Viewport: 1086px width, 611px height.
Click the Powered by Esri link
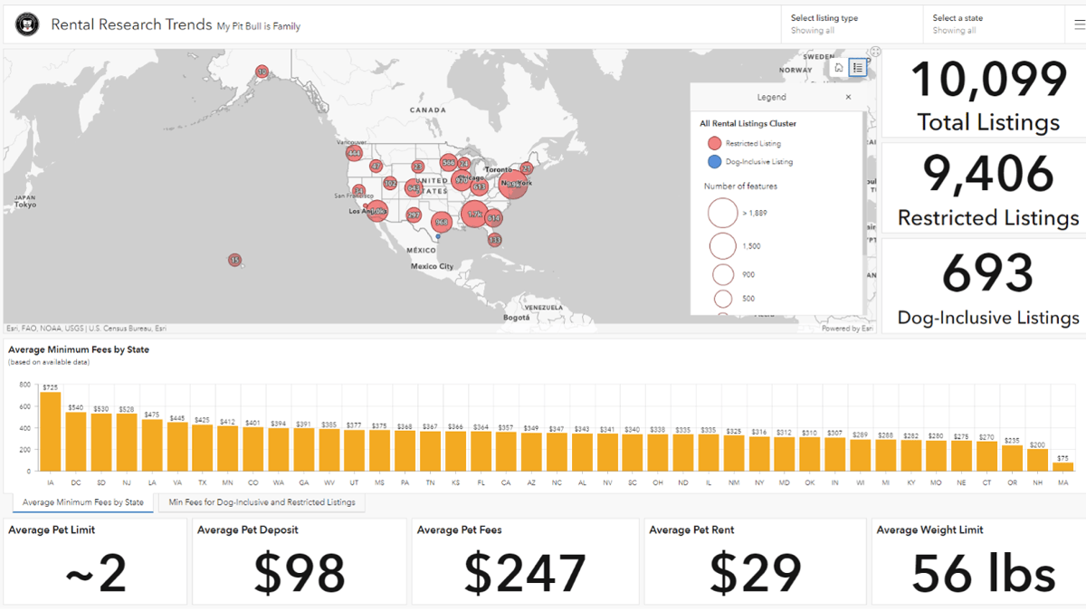tap(848, 329)
